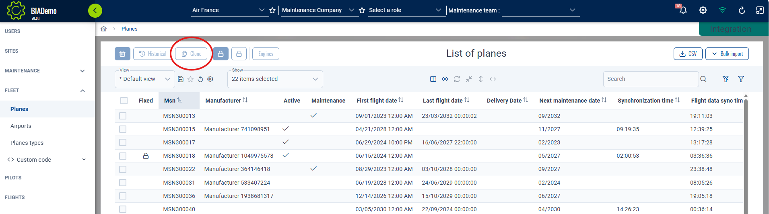The width and height of the screenshot is (769, 214).
Task: Open settings gear in top bar
Action: point(703,10)
